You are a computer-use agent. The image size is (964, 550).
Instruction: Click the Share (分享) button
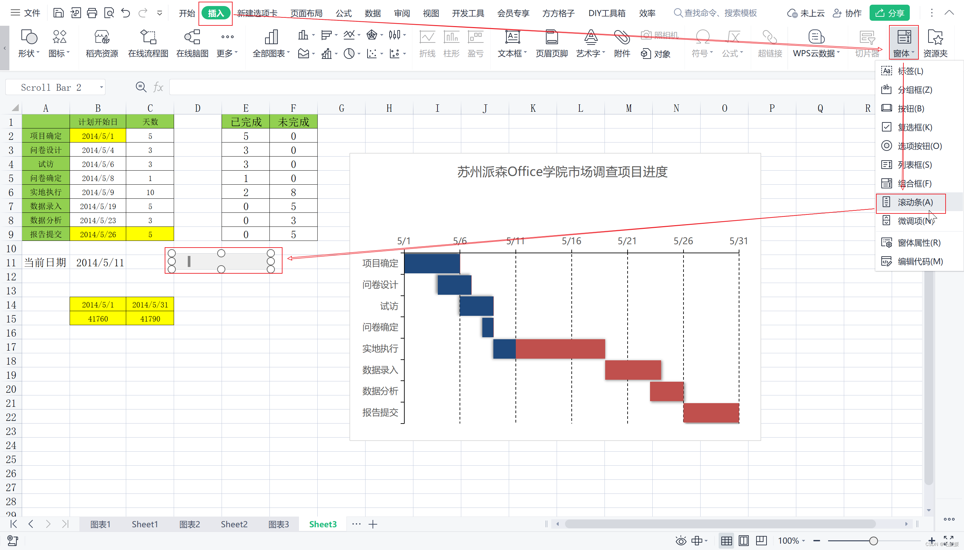890,13
